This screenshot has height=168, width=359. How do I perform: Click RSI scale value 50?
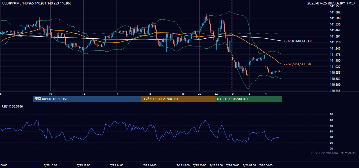coord(331,131)
